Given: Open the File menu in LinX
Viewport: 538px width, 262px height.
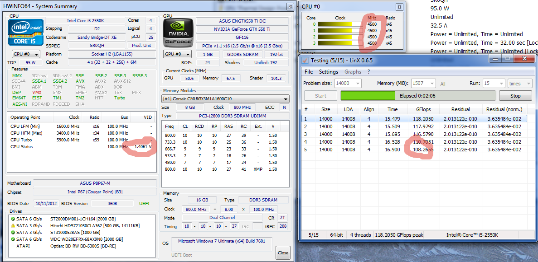Looking at the screenshot, I should pos(309,72).
